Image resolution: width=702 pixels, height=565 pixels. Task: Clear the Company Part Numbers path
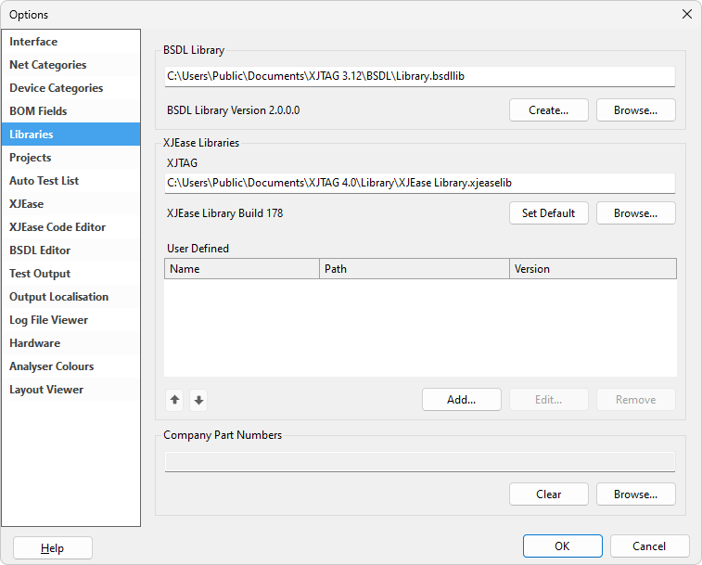[548, 494]
